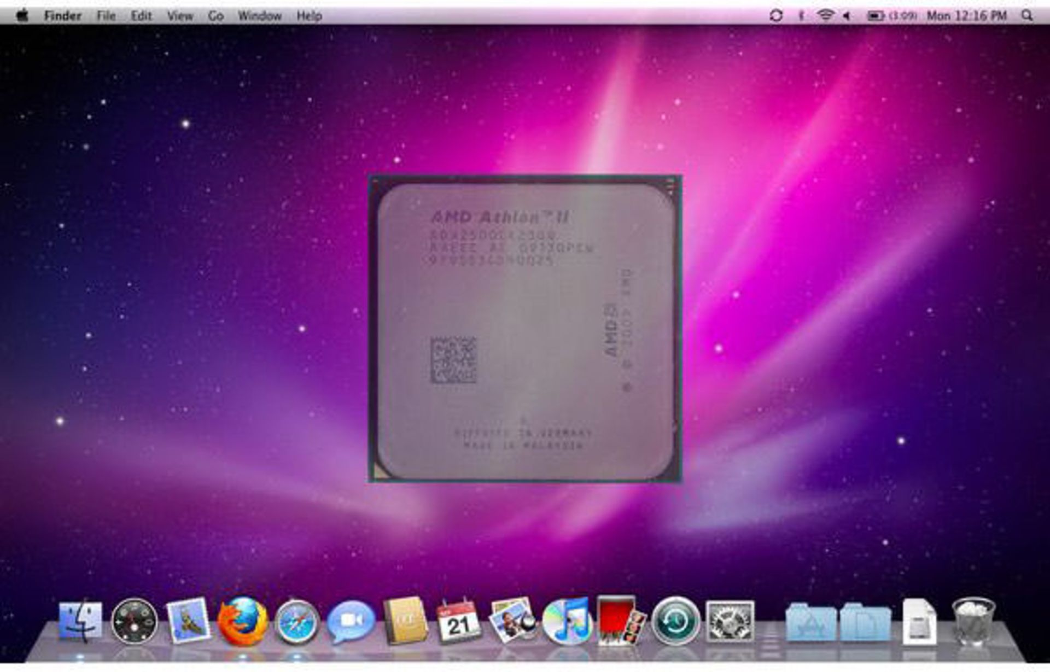This screenshot has width=1050, height=672.
Task: Launch Dashboard from the dock
Action: coord(134,621)
